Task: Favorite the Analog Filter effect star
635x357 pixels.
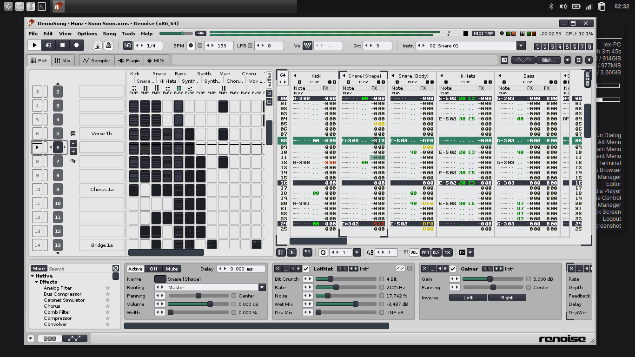Action: (107, 288)
